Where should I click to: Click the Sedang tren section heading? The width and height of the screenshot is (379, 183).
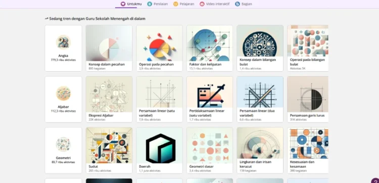click(x=95, y=19)
